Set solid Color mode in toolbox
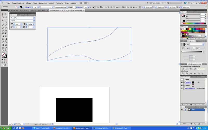 pyautogui.click(x=2, y=60)
